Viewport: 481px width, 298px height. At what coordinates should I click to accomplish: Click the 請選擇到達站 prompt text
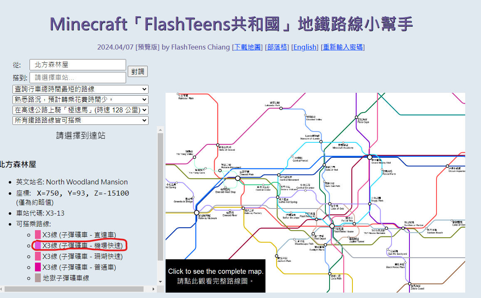tap(81, 135)
